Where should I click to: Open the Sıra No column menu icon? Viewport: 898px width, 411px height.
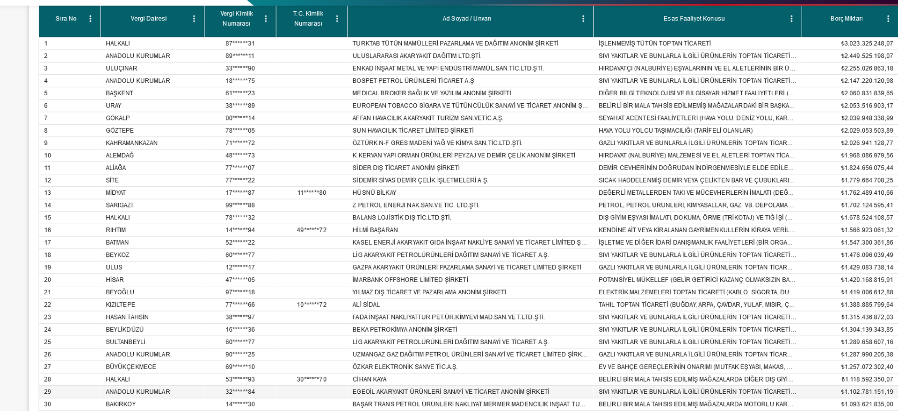point(90,19)
